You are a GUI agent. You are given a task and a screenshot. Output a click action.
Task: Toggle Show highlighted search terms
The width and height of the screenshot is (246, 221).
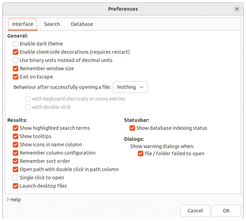16,128
